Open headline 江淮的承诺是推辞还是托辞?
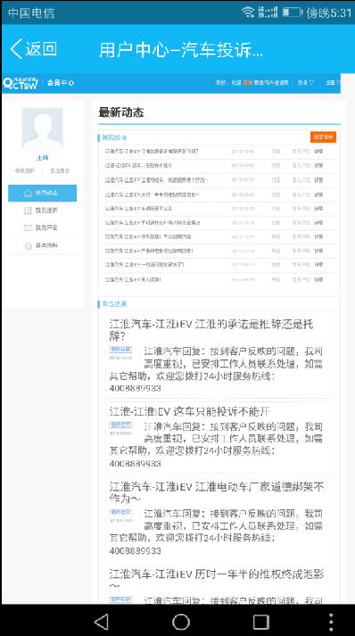 coord(211,330)
